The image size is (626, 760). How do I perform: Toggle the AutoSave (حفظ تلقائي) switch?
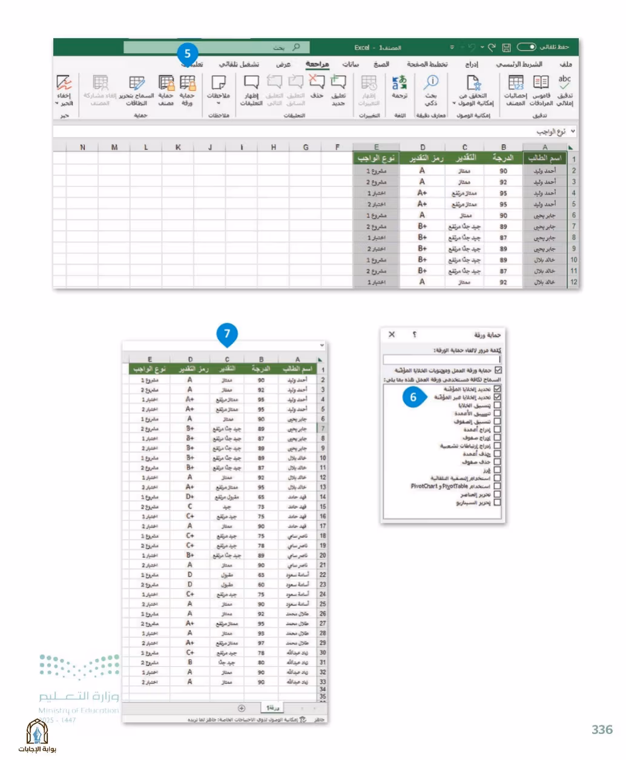[x=526, y=47]
